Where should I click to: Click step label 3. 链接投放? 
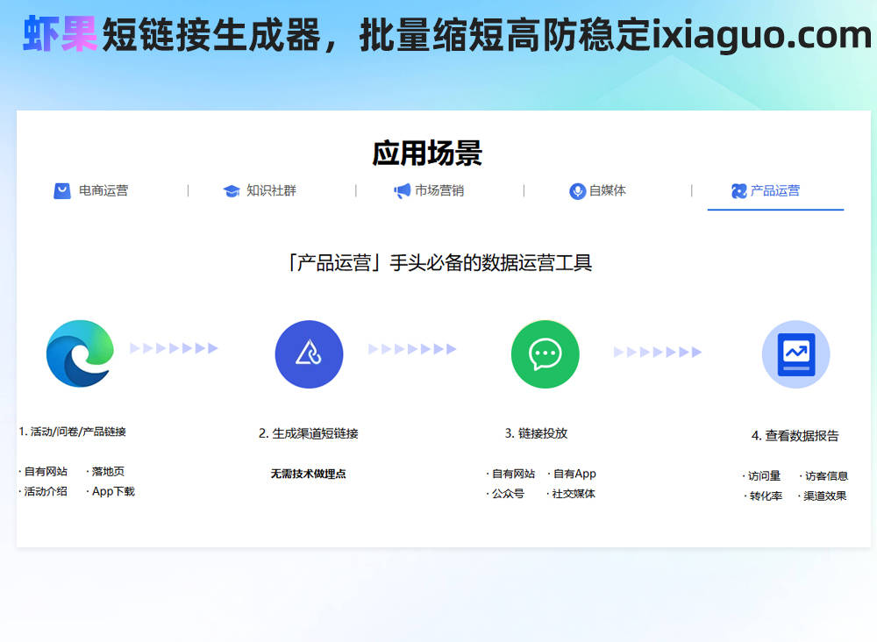coord(536,433)
